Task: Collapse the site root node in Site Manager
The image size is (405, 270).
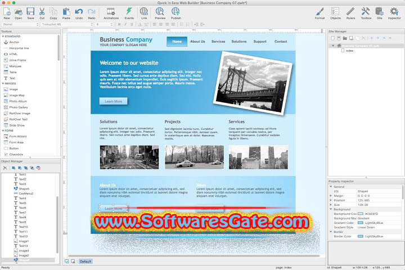Action: click(333, 46)
